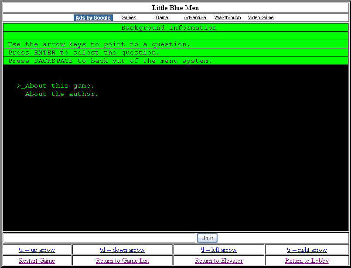This screenshot has height=268, width=351.
Task: Focus the command text input field
Action: click(99, 238)
